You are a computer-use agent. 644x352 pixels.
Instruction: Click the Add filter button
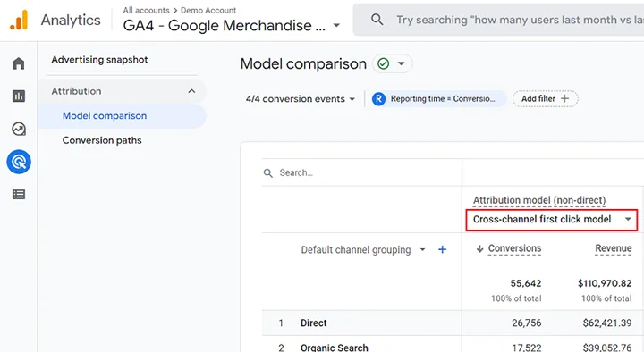545,99
